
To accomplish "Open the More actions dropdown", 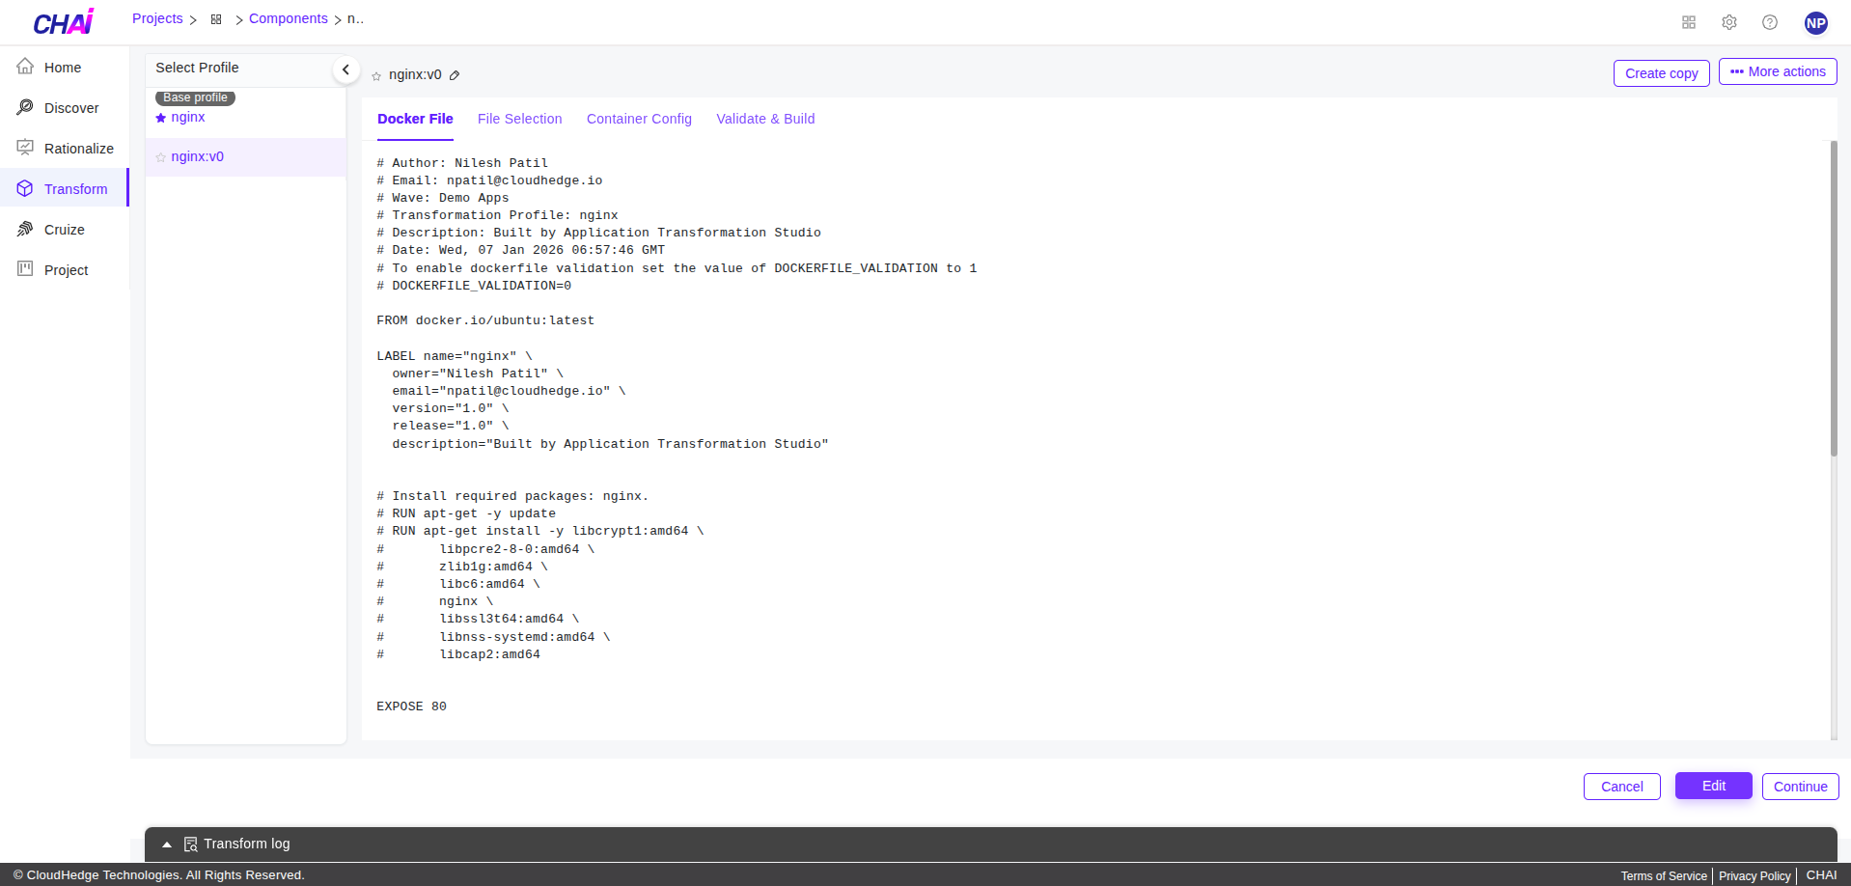I will 1778,71.
